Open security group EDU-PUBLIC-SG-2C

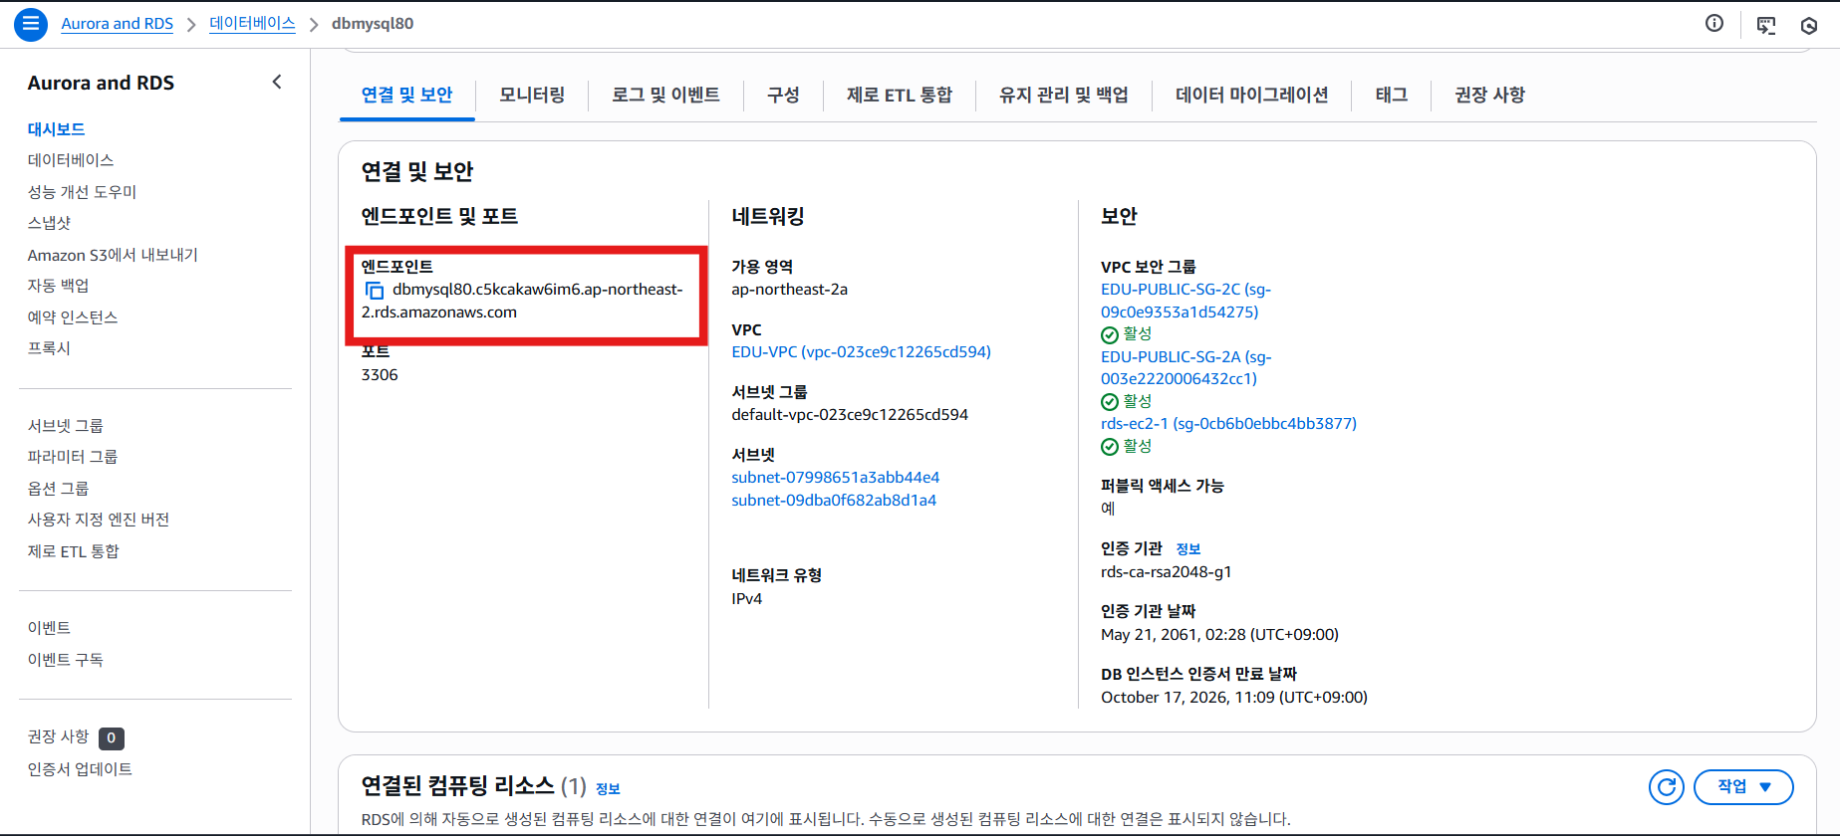click(x=1185, y=301)
